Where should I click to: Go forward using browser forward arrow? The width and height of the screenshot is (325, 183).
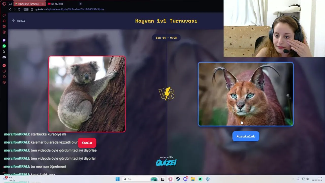14,9
